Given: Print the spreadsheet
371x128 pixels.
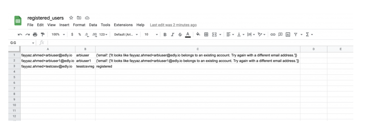Looking at the screenshot, I should coord(35,35).
